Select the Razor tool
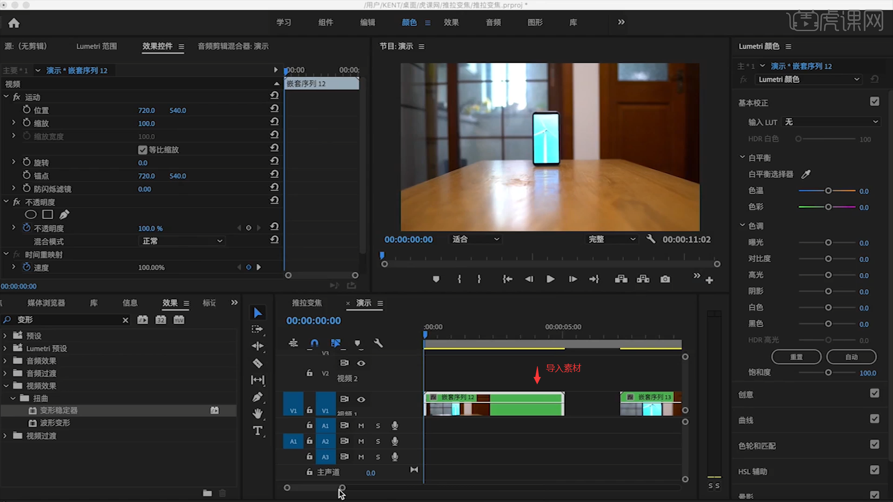 click(x=258, y=363)
